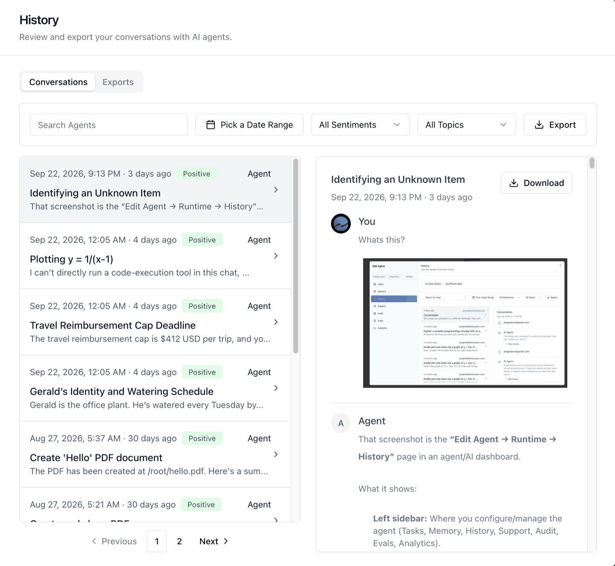Click the user avatar next to You
The width and height of the screenshot is (615, 566).
[x=341, y=223]
